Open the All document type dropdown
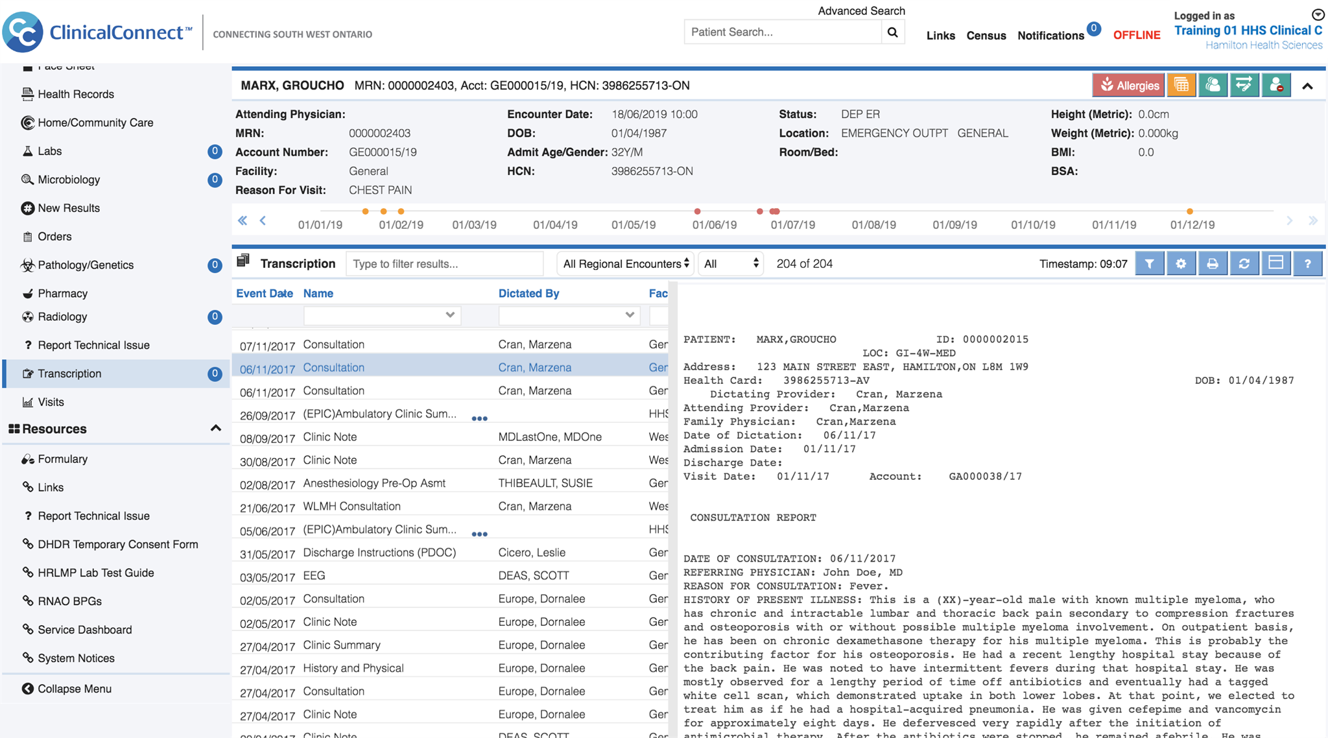1328x738 pixels. [731, 263]
